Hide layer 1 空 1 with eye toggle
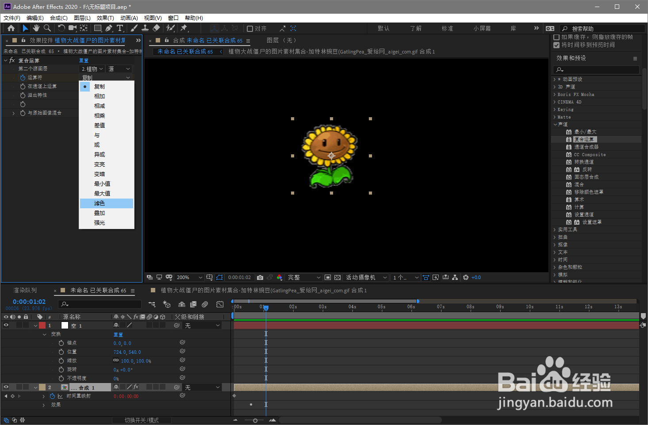Screen dimensions: 648x425 point(6,325)
